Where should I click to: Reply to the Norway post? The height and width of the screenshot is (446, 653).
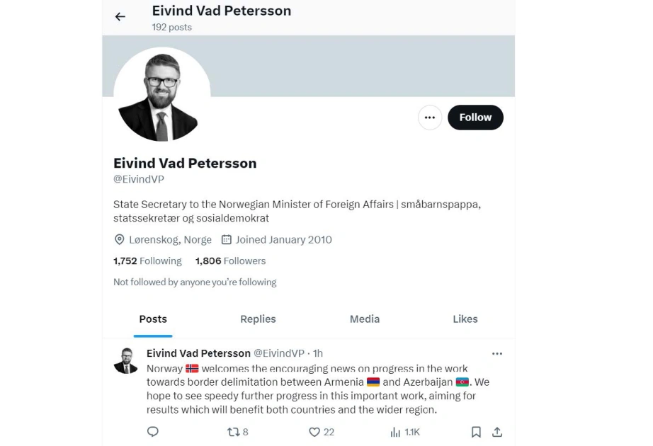[x=153, y=432]
